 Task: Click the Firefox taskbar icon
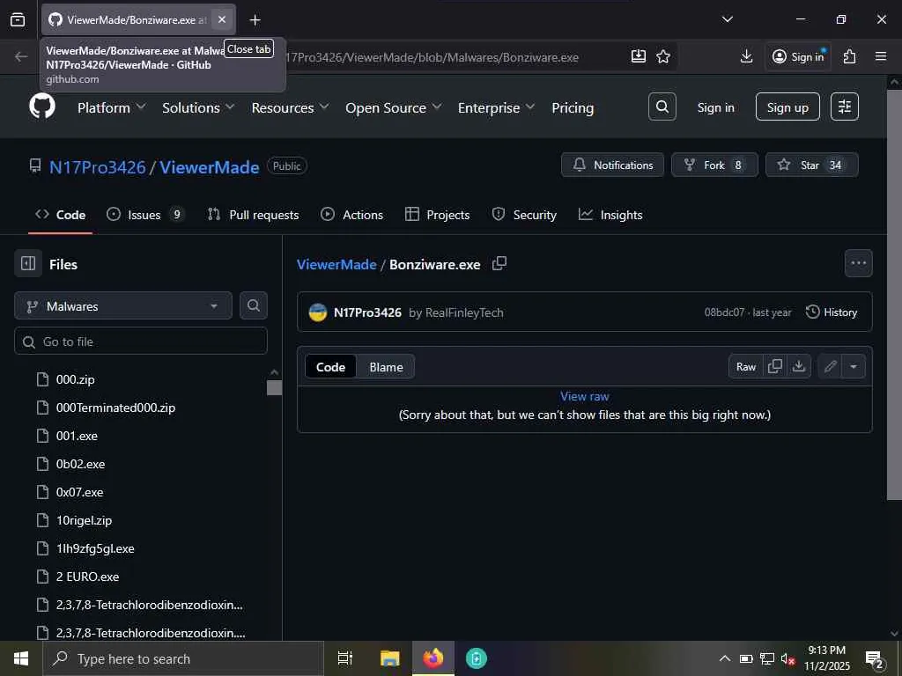click(x=433, y=658)
